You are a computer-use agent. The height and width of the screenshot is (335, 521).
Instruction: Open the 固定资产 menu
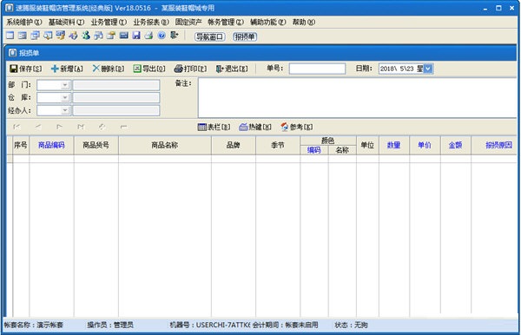point(188,23)
